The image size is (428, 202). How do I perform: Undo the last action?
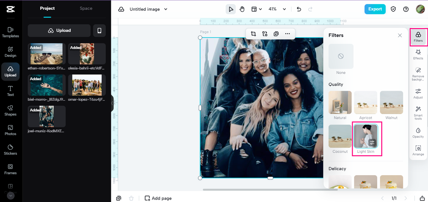click(299, 9)
